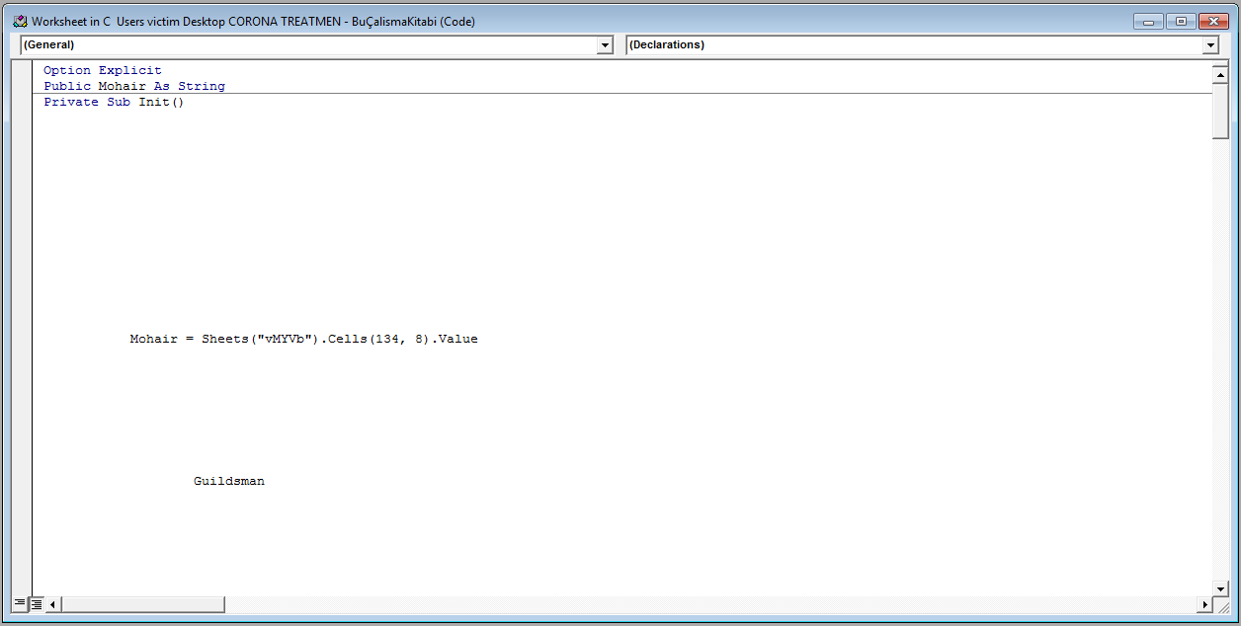The width and height of the screenshot is (1241, 626).
Task: Click the "Guildsman" call in the code
Action: click(229, 482)
